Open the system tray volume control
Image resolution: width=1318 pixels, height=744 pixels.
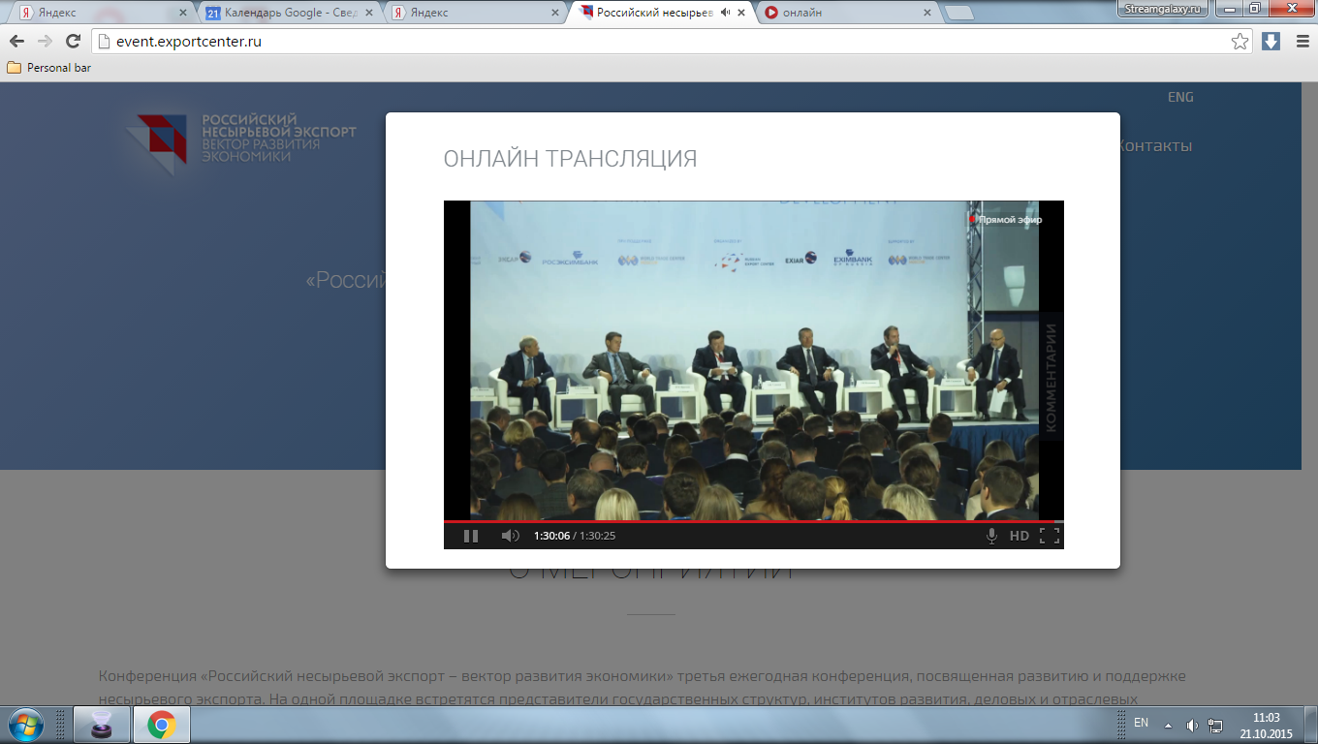[1191, 725]
